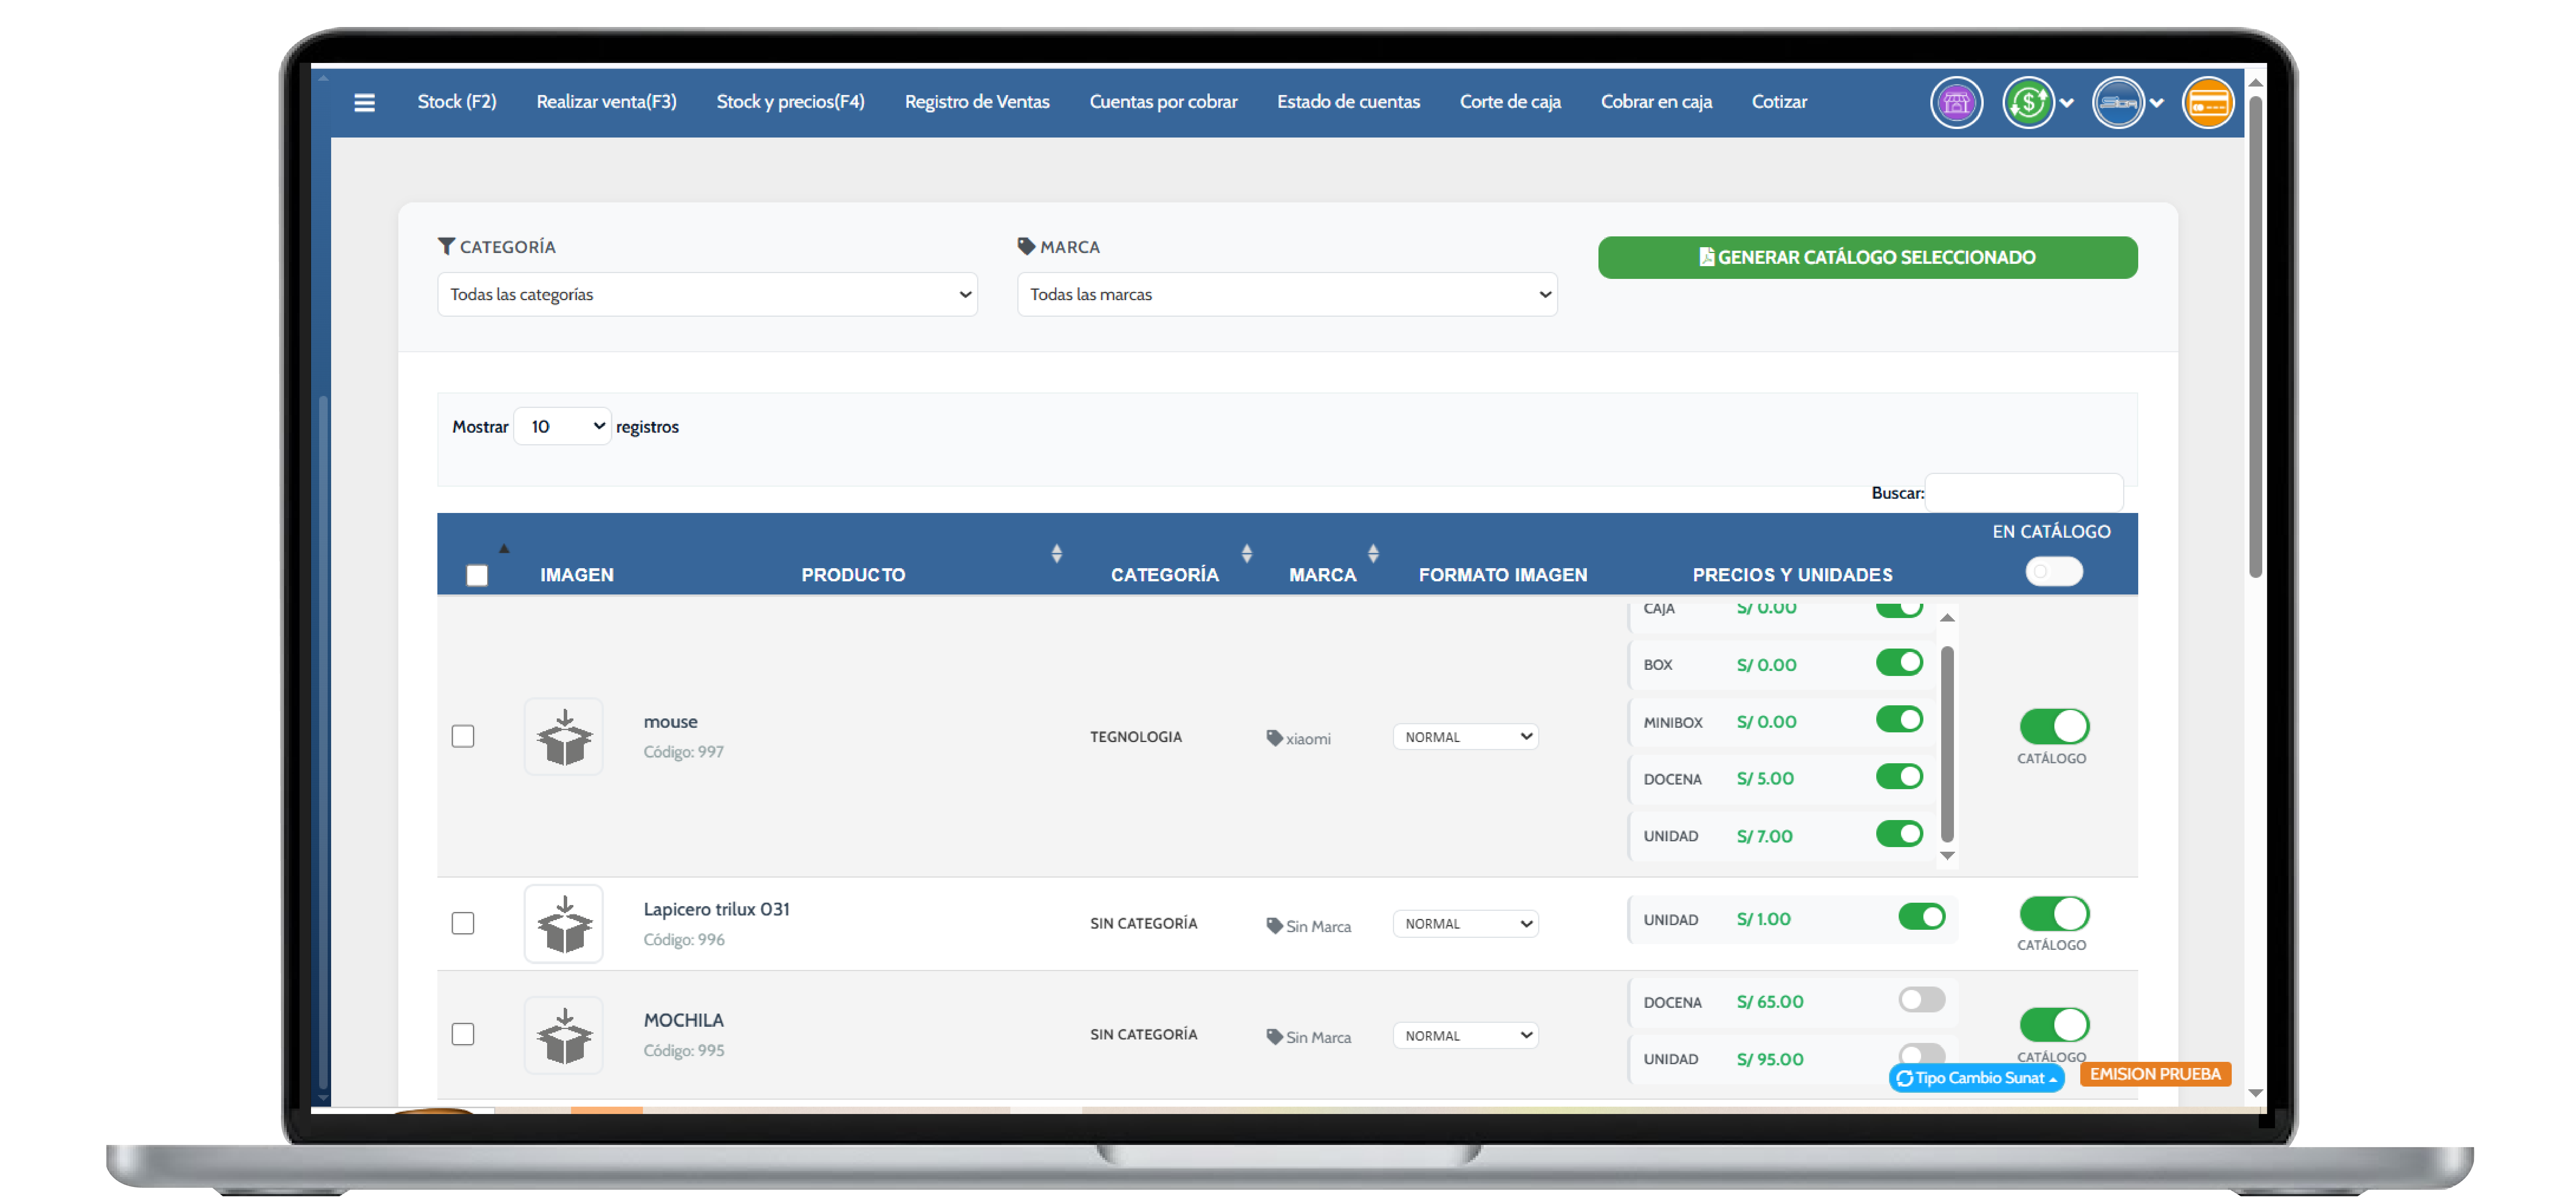Click the Buscar search field
Image resolution: width=2576 pixels, height=1204 pixels.
tap(2024, 493)
